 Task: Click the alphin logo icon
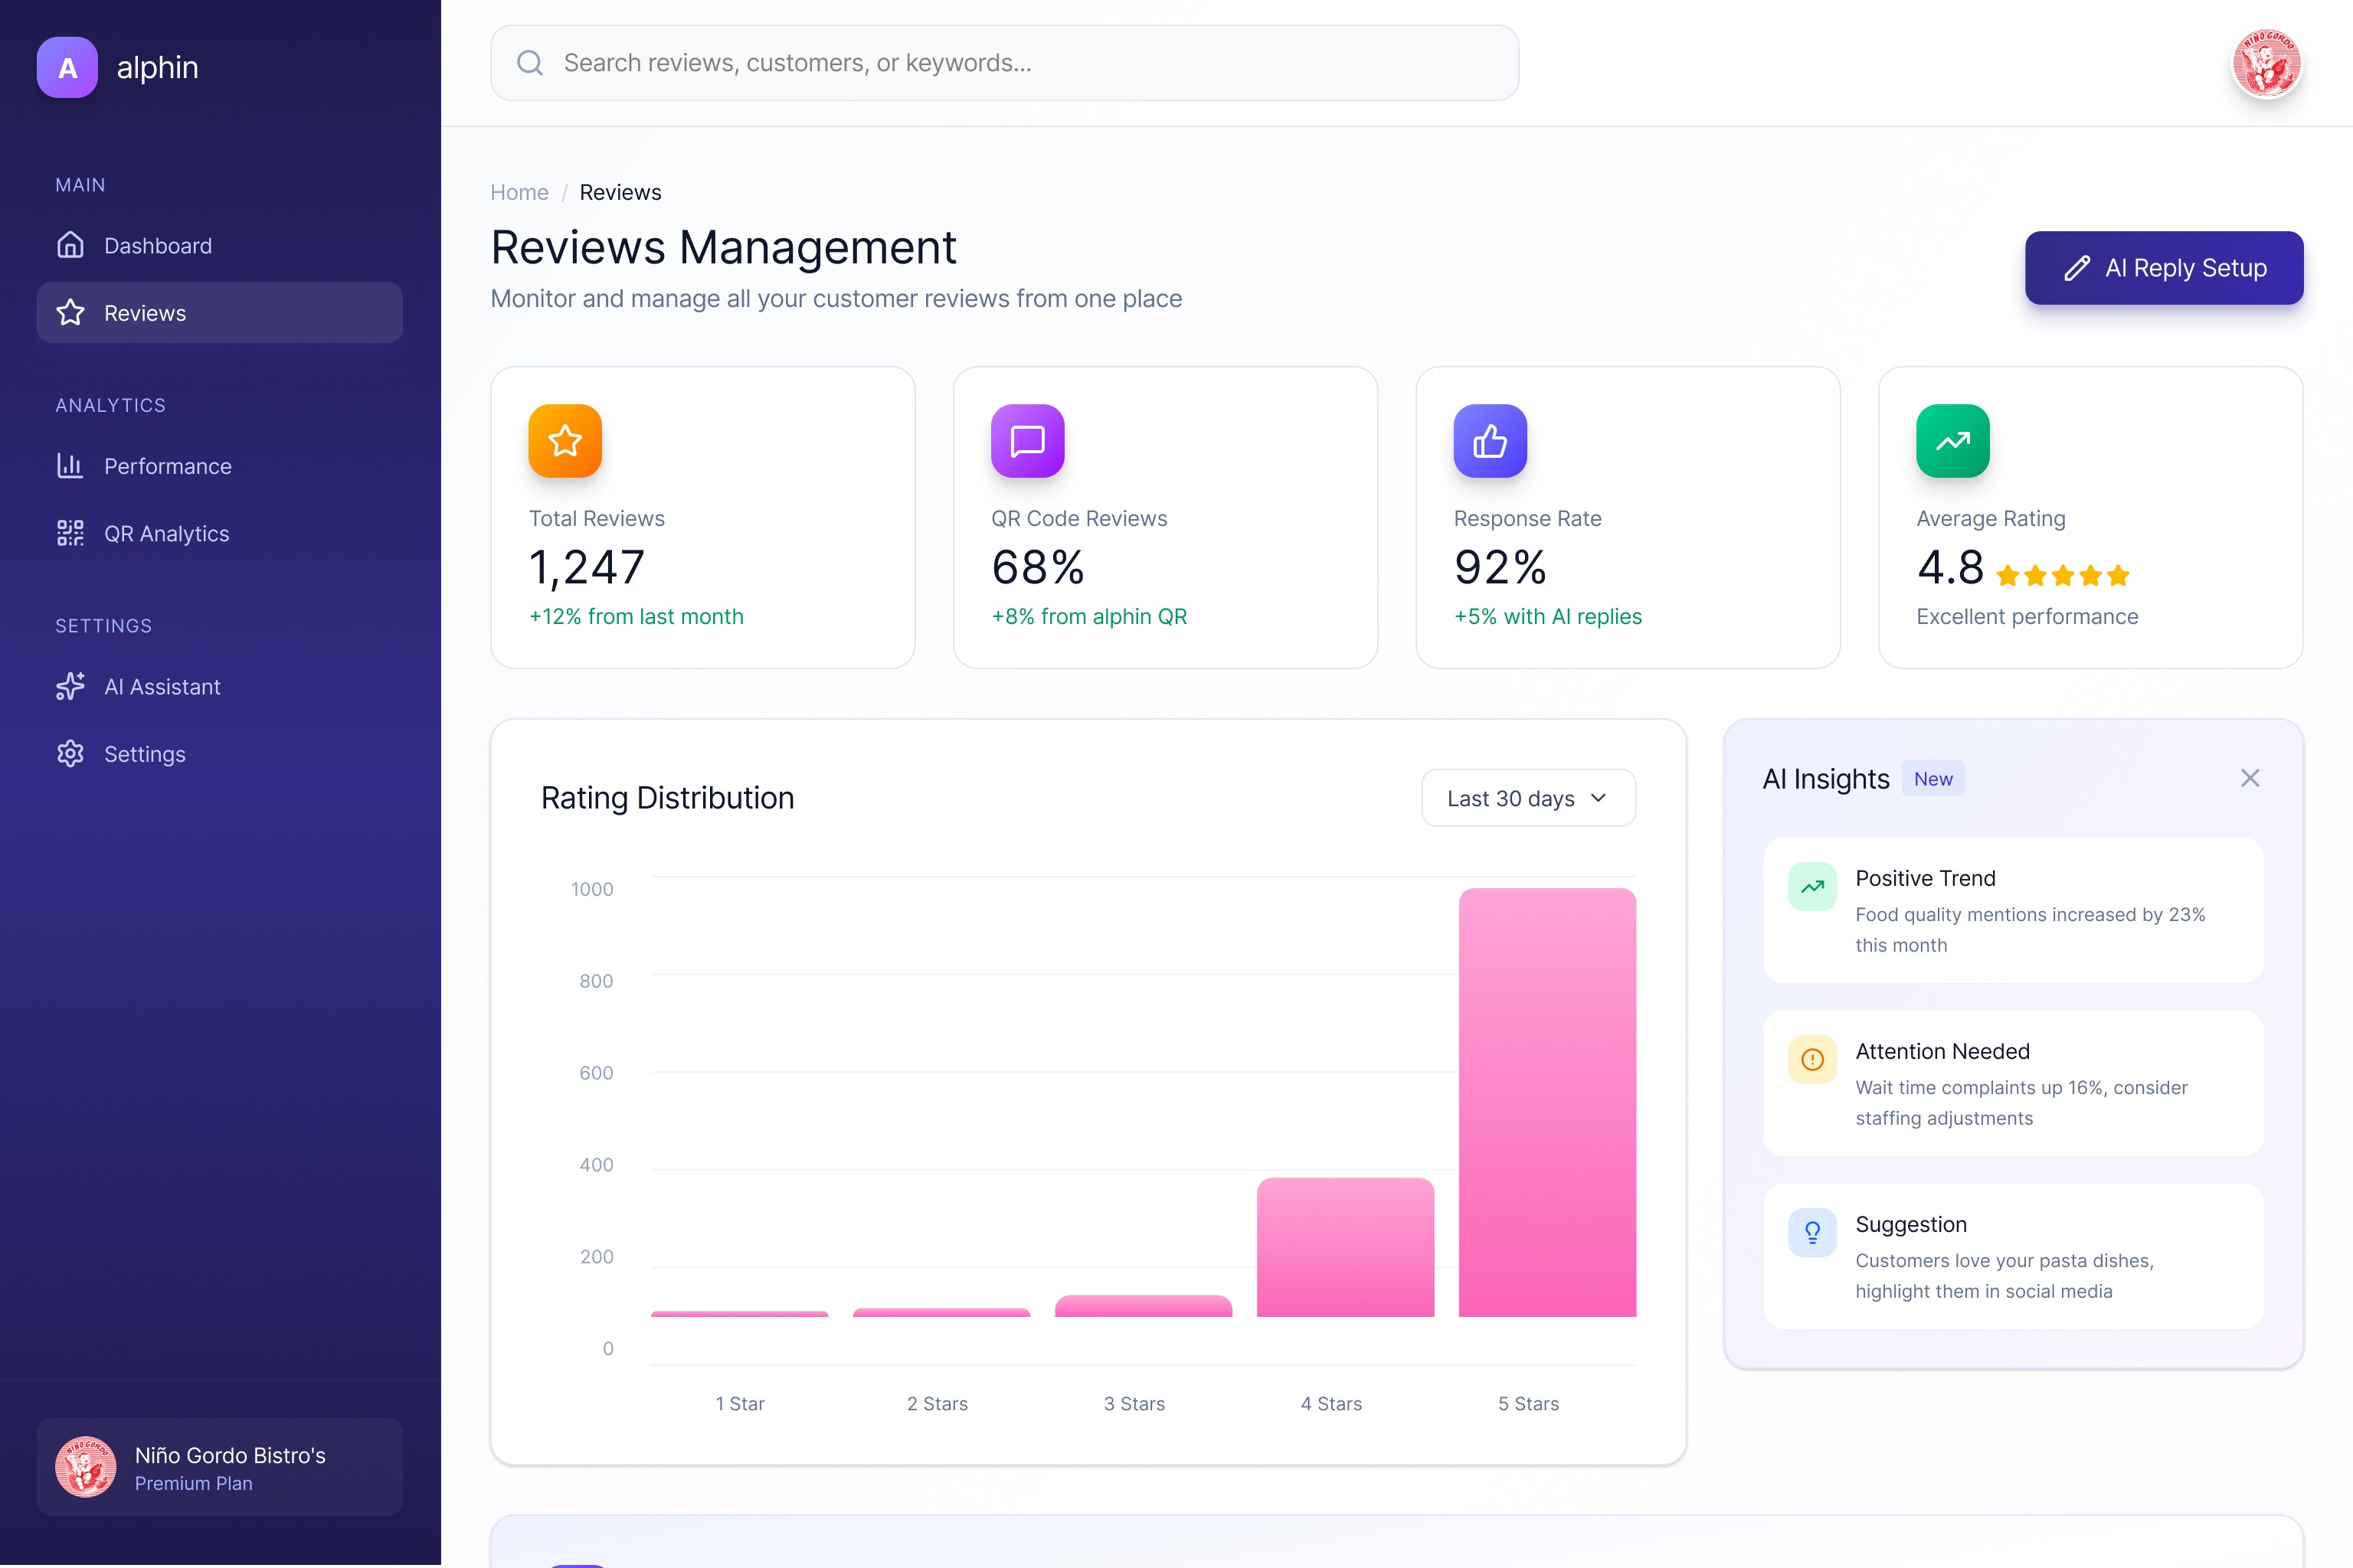tap(67, 67)
